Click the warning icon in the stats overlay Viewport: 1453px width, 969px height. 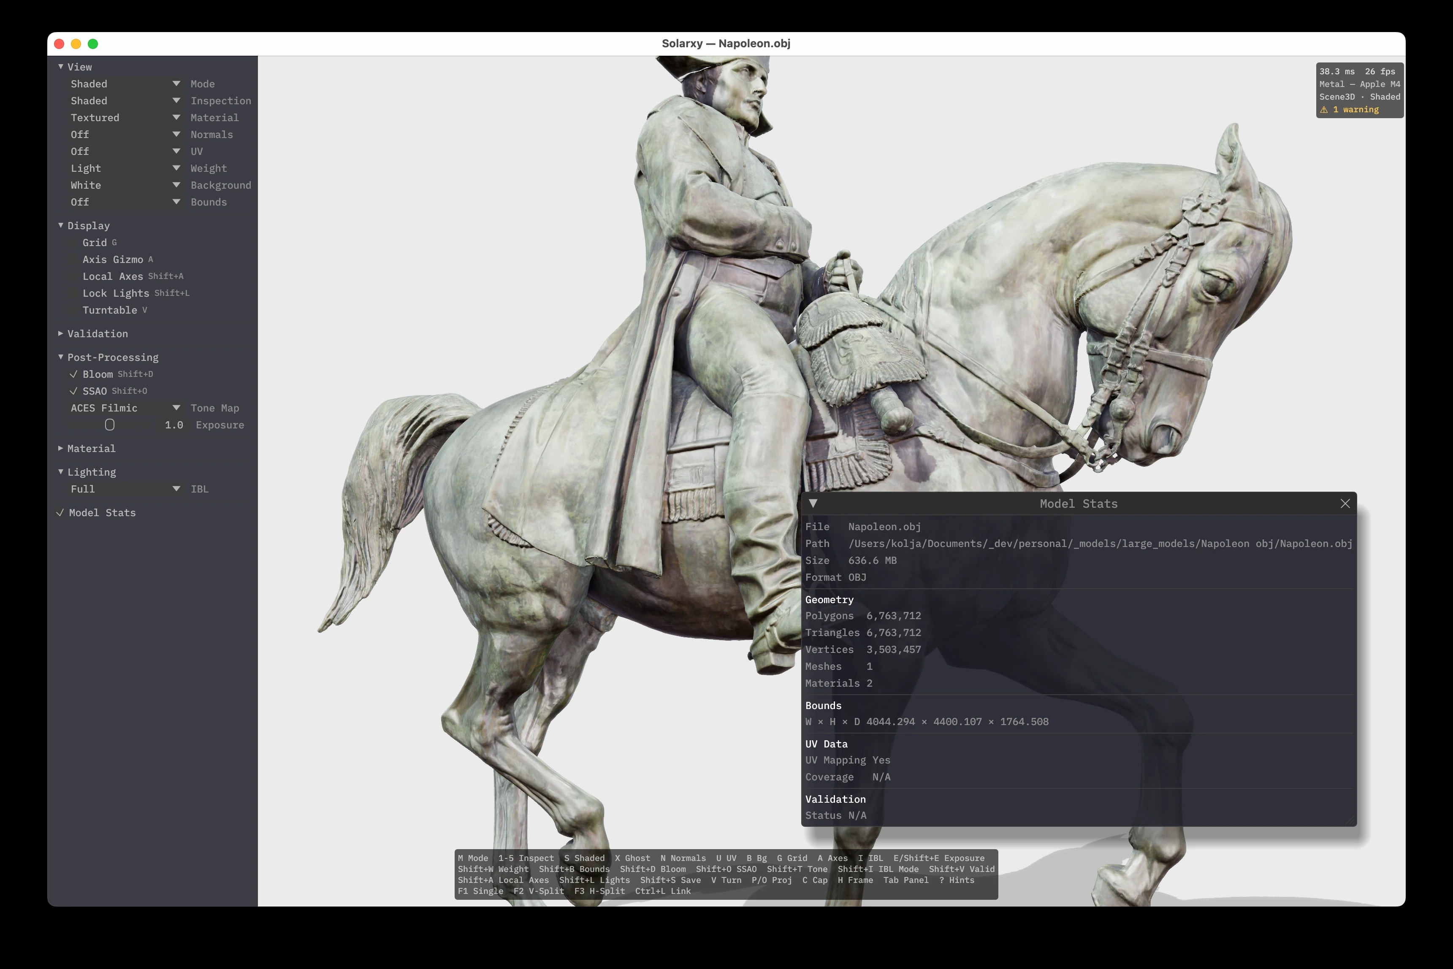click(1324, 109)
